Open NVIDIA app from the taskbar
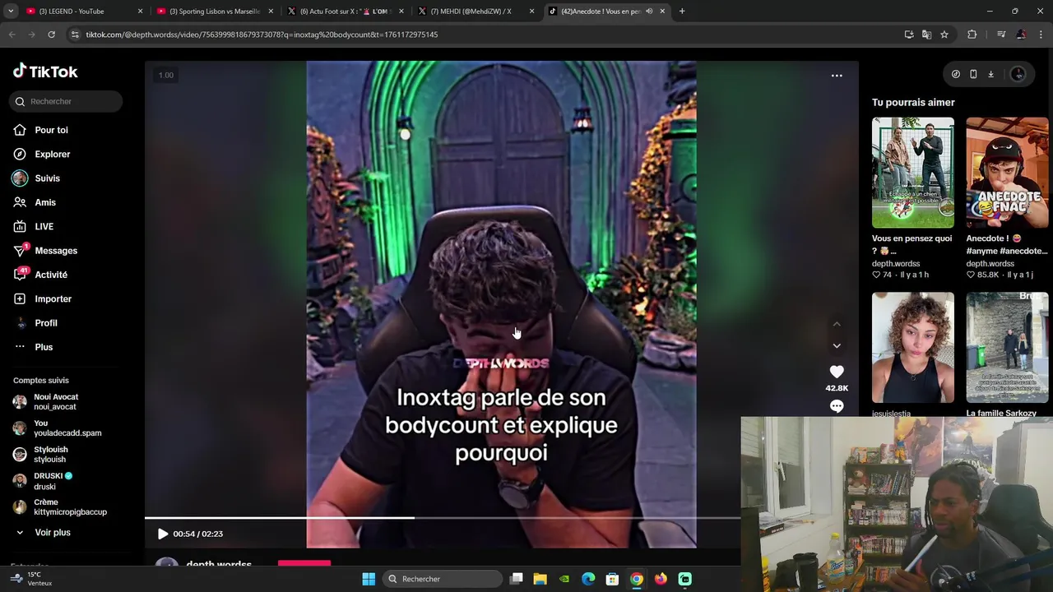This screenshot has width=1053, height=592. click(x=564, y=579)
